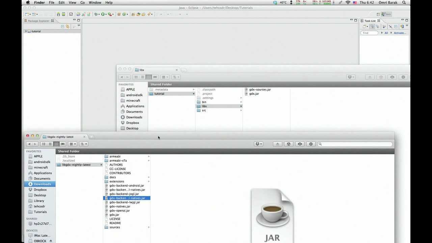Switch the front Finder window to column view
Viewport: 432px width, 243px height.
tap(56, 144)
